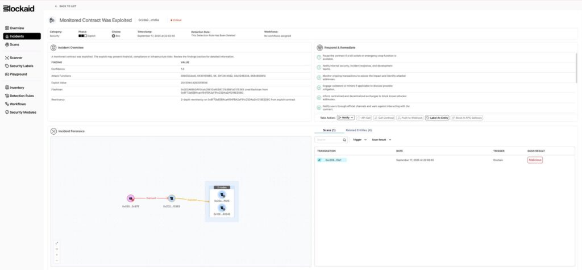Open the Overview sidebar icon
582x270 pixels.
[7, 28]
